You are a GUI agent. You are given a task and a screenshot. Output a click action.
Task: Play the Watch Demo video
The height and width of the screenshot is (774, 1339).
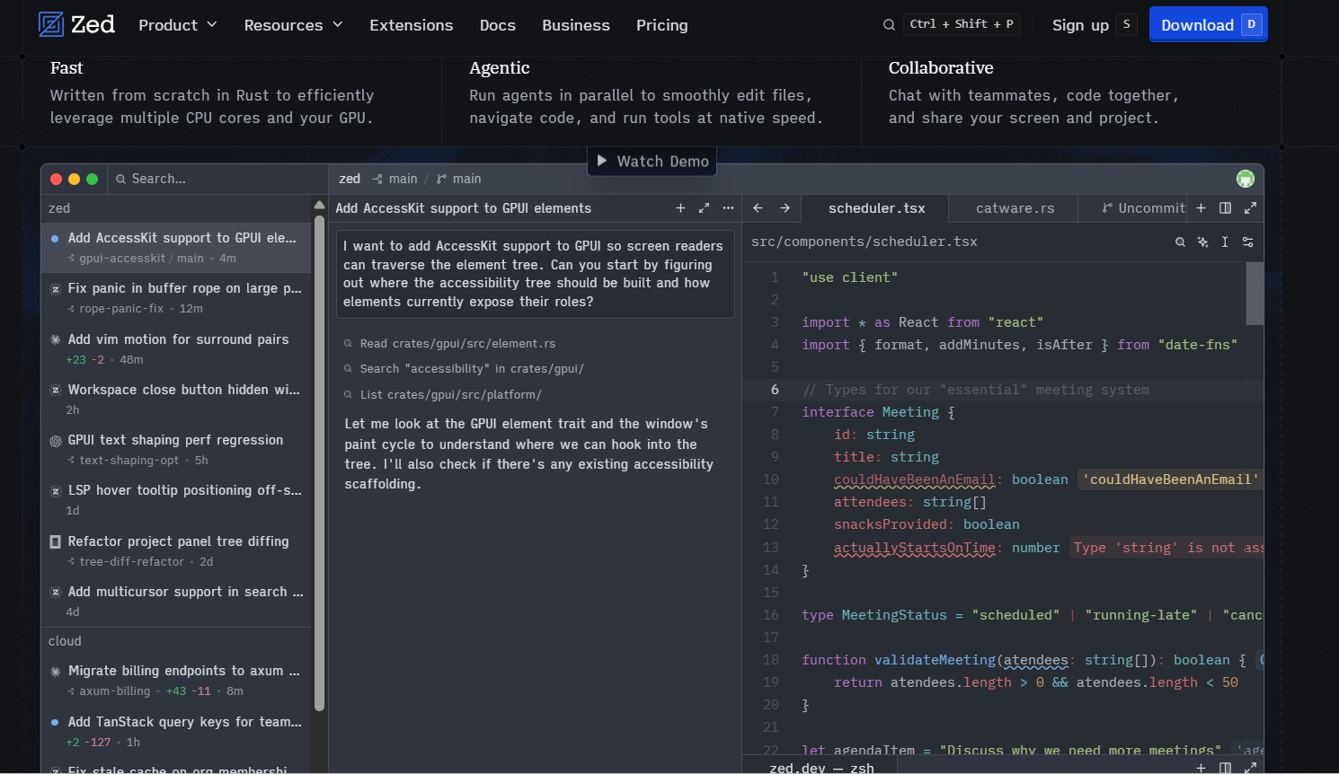tap(652, 162)
